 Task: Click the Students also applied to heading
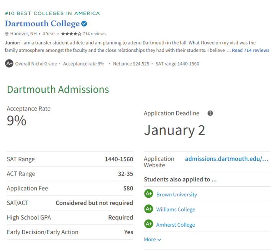180,179
